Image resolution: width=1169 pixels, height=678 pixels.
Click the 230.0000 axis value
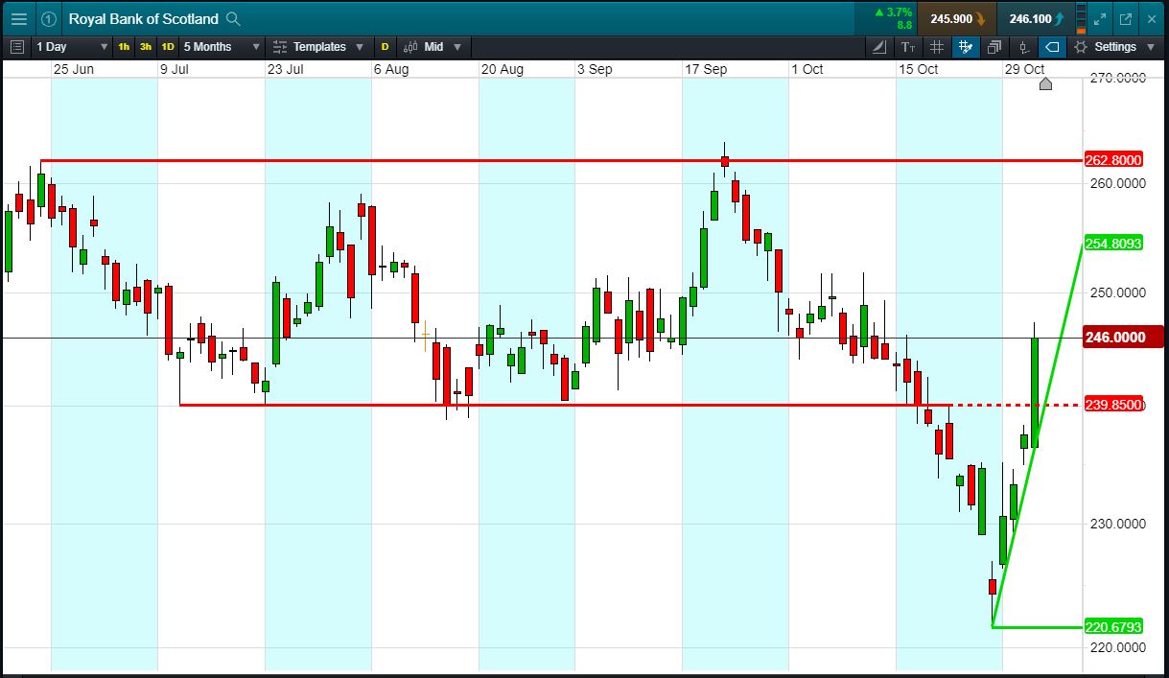coord(1116,524)
